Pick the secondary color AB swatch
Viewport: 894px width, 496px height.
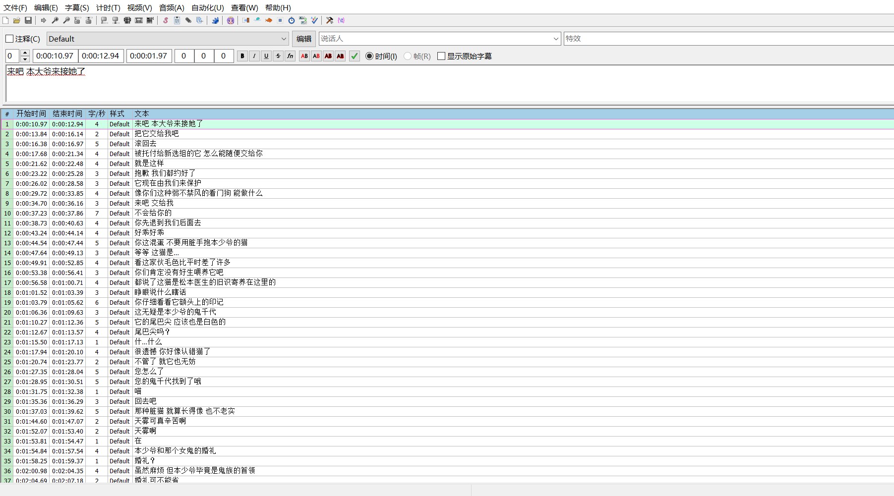click(x=316, y=56)
